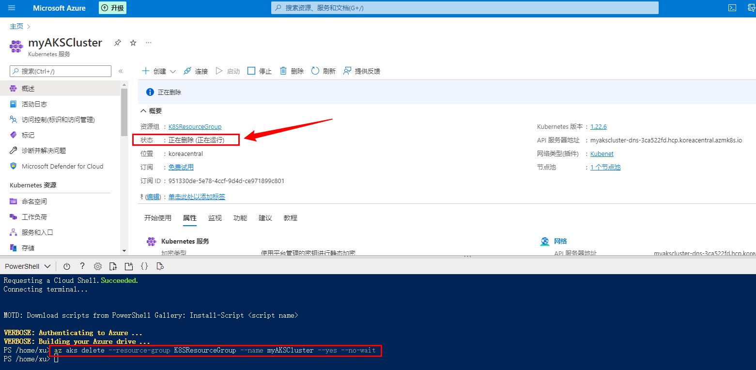The width and height of the screenshot is (756, 370).
Task: Click the 删除 delete button
Action: (x=292, y=71)
